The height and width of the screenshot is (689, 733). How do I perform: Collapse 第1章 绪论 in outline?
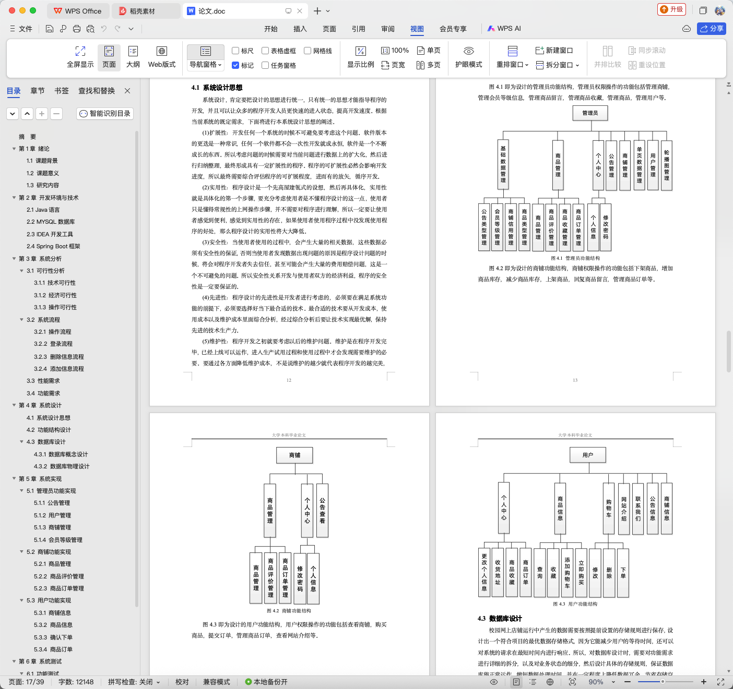coord(14,149)
